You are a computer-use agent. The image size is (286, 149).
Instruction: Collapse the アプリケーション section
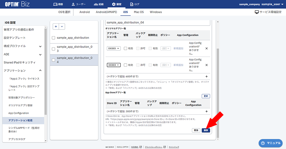(23, 70)
